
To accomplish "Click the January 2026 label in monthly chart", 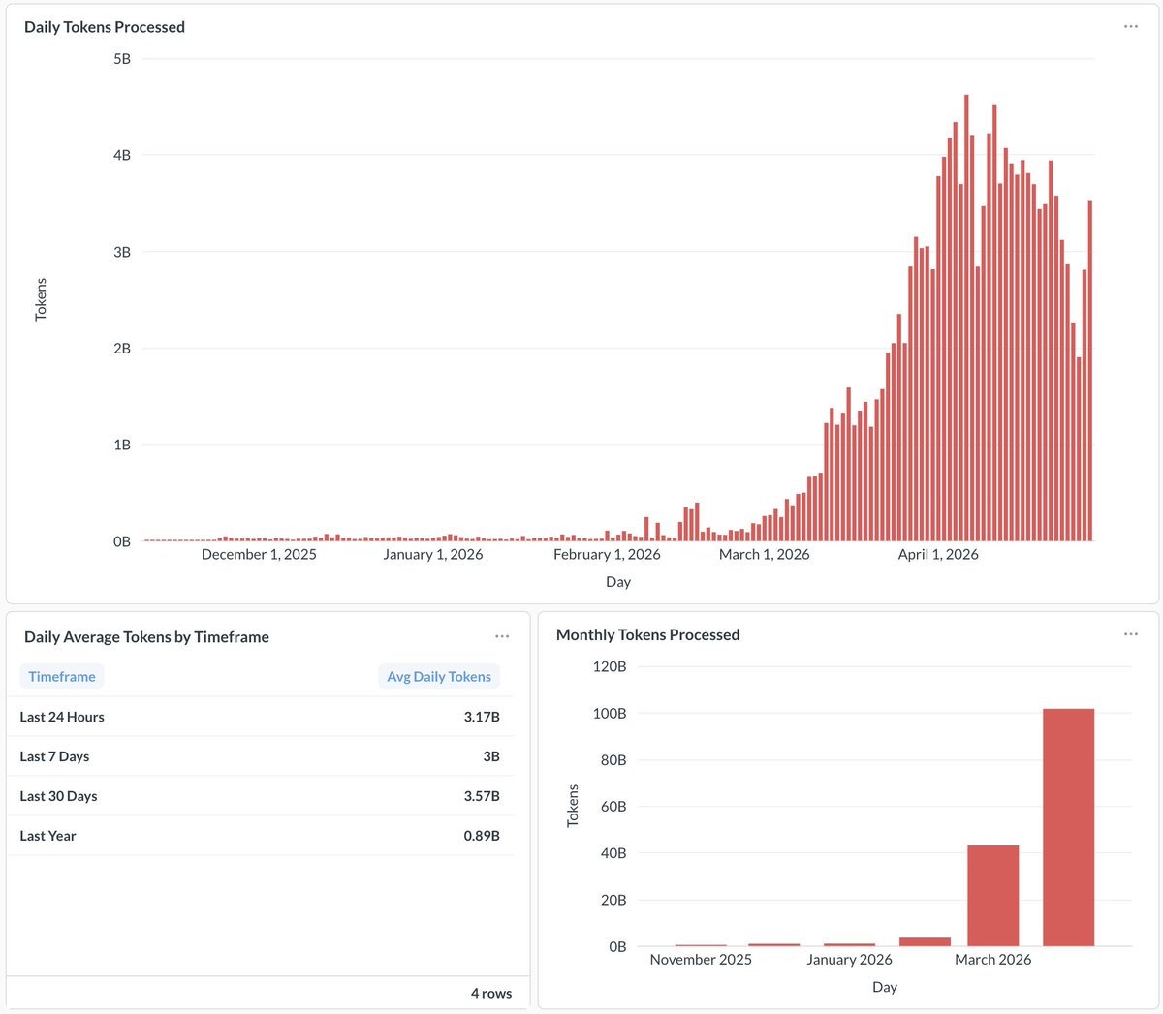I will coord(849,960).
